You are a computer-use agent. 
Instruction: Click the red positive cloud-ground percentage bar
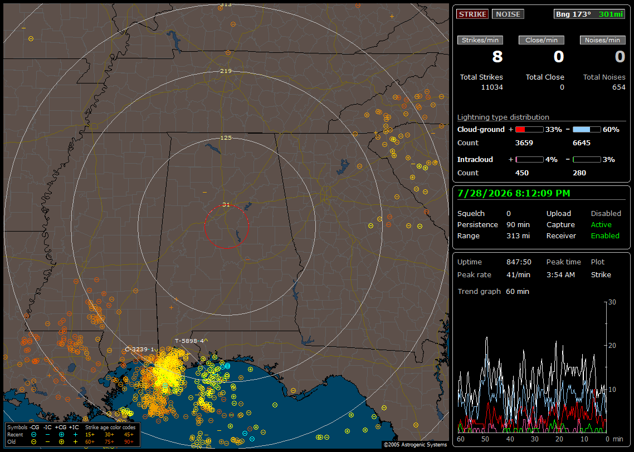click(x=529, y=129)
